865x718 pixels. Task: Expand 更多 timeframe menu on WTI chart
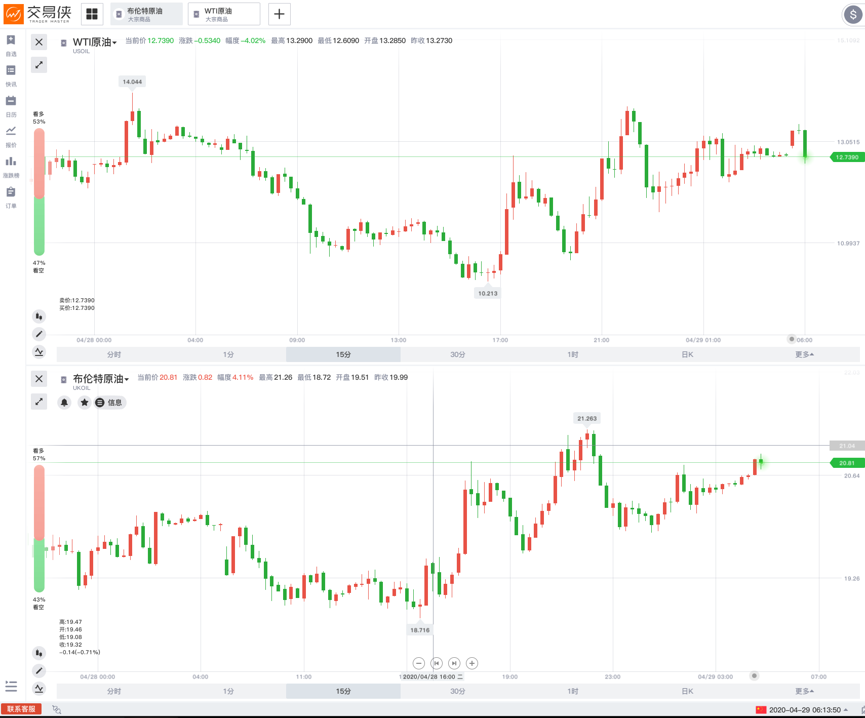tap(804, 354)
